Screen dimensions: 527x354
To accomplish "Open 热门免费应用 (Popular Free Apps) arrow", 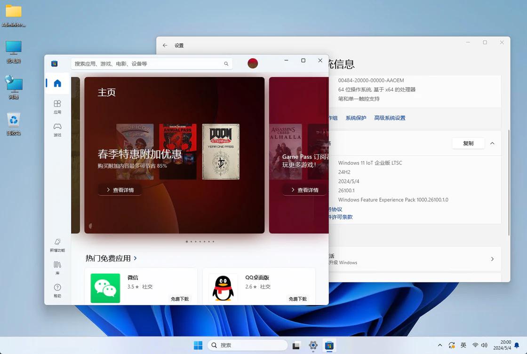I will tap(135, 258).
